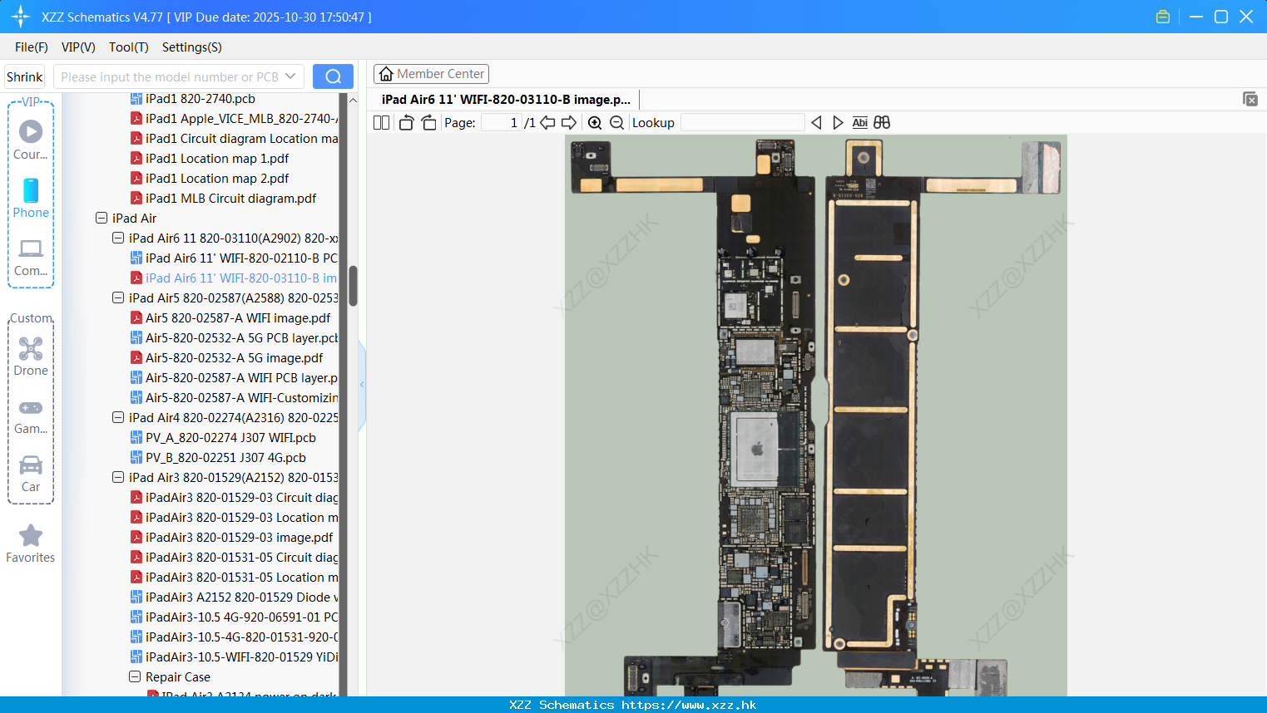Zoom in on the board image
This screenshot has width=1267, height=713.
pyautogui.click(x=595, y=123)
